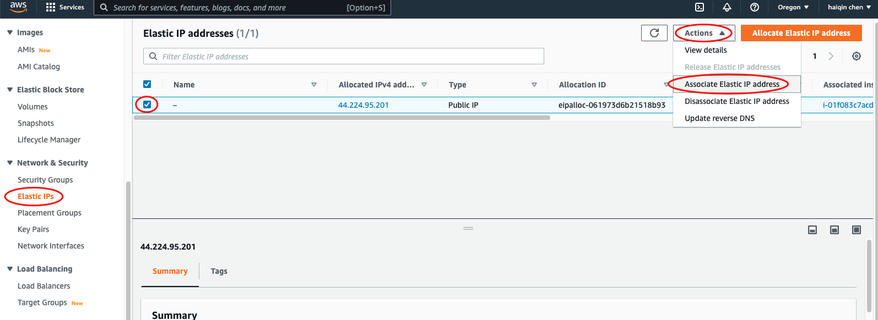
Task: Refresh the Elastic IP addresses list
Action: 654,33
